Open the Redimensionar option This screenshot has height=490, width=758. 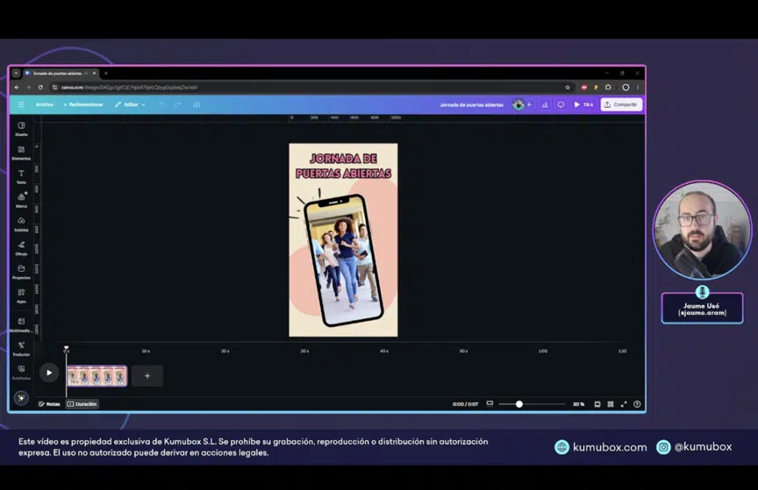83,104
